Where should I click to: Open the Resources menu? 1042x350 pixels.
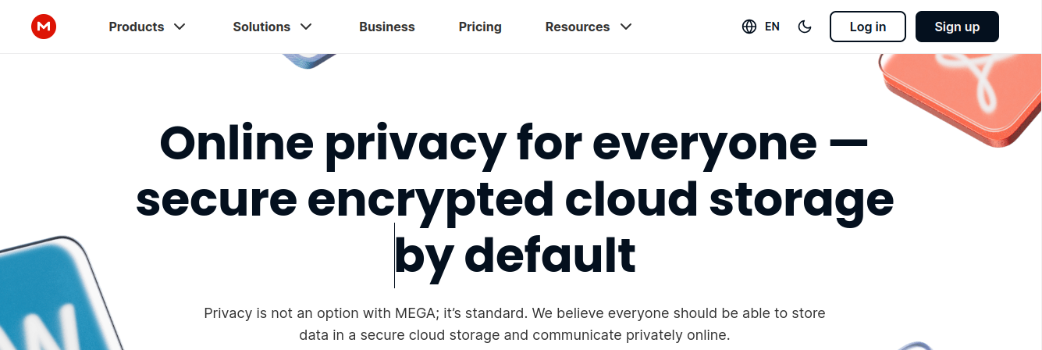pyautogui.click(x=578, y=27)
